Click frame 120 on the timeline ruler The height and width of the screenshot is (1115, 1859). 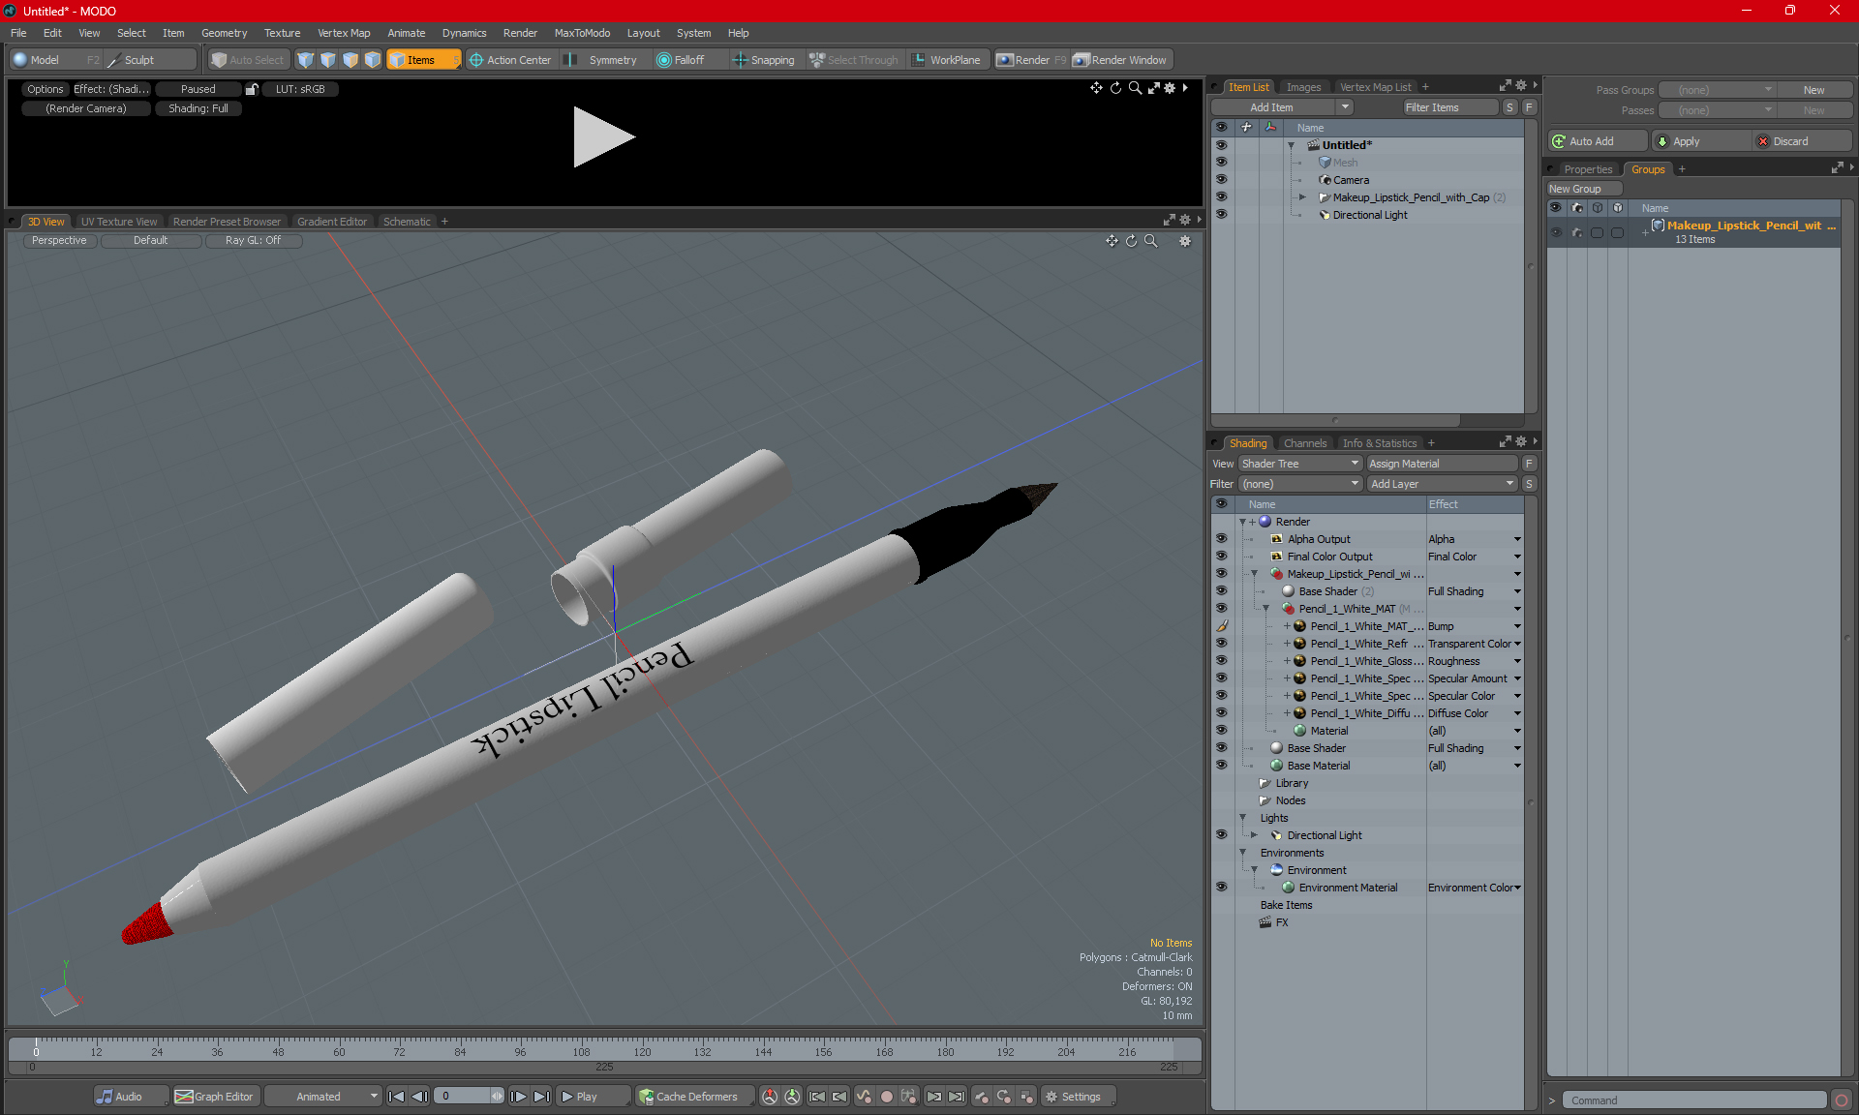[642, 1047]
